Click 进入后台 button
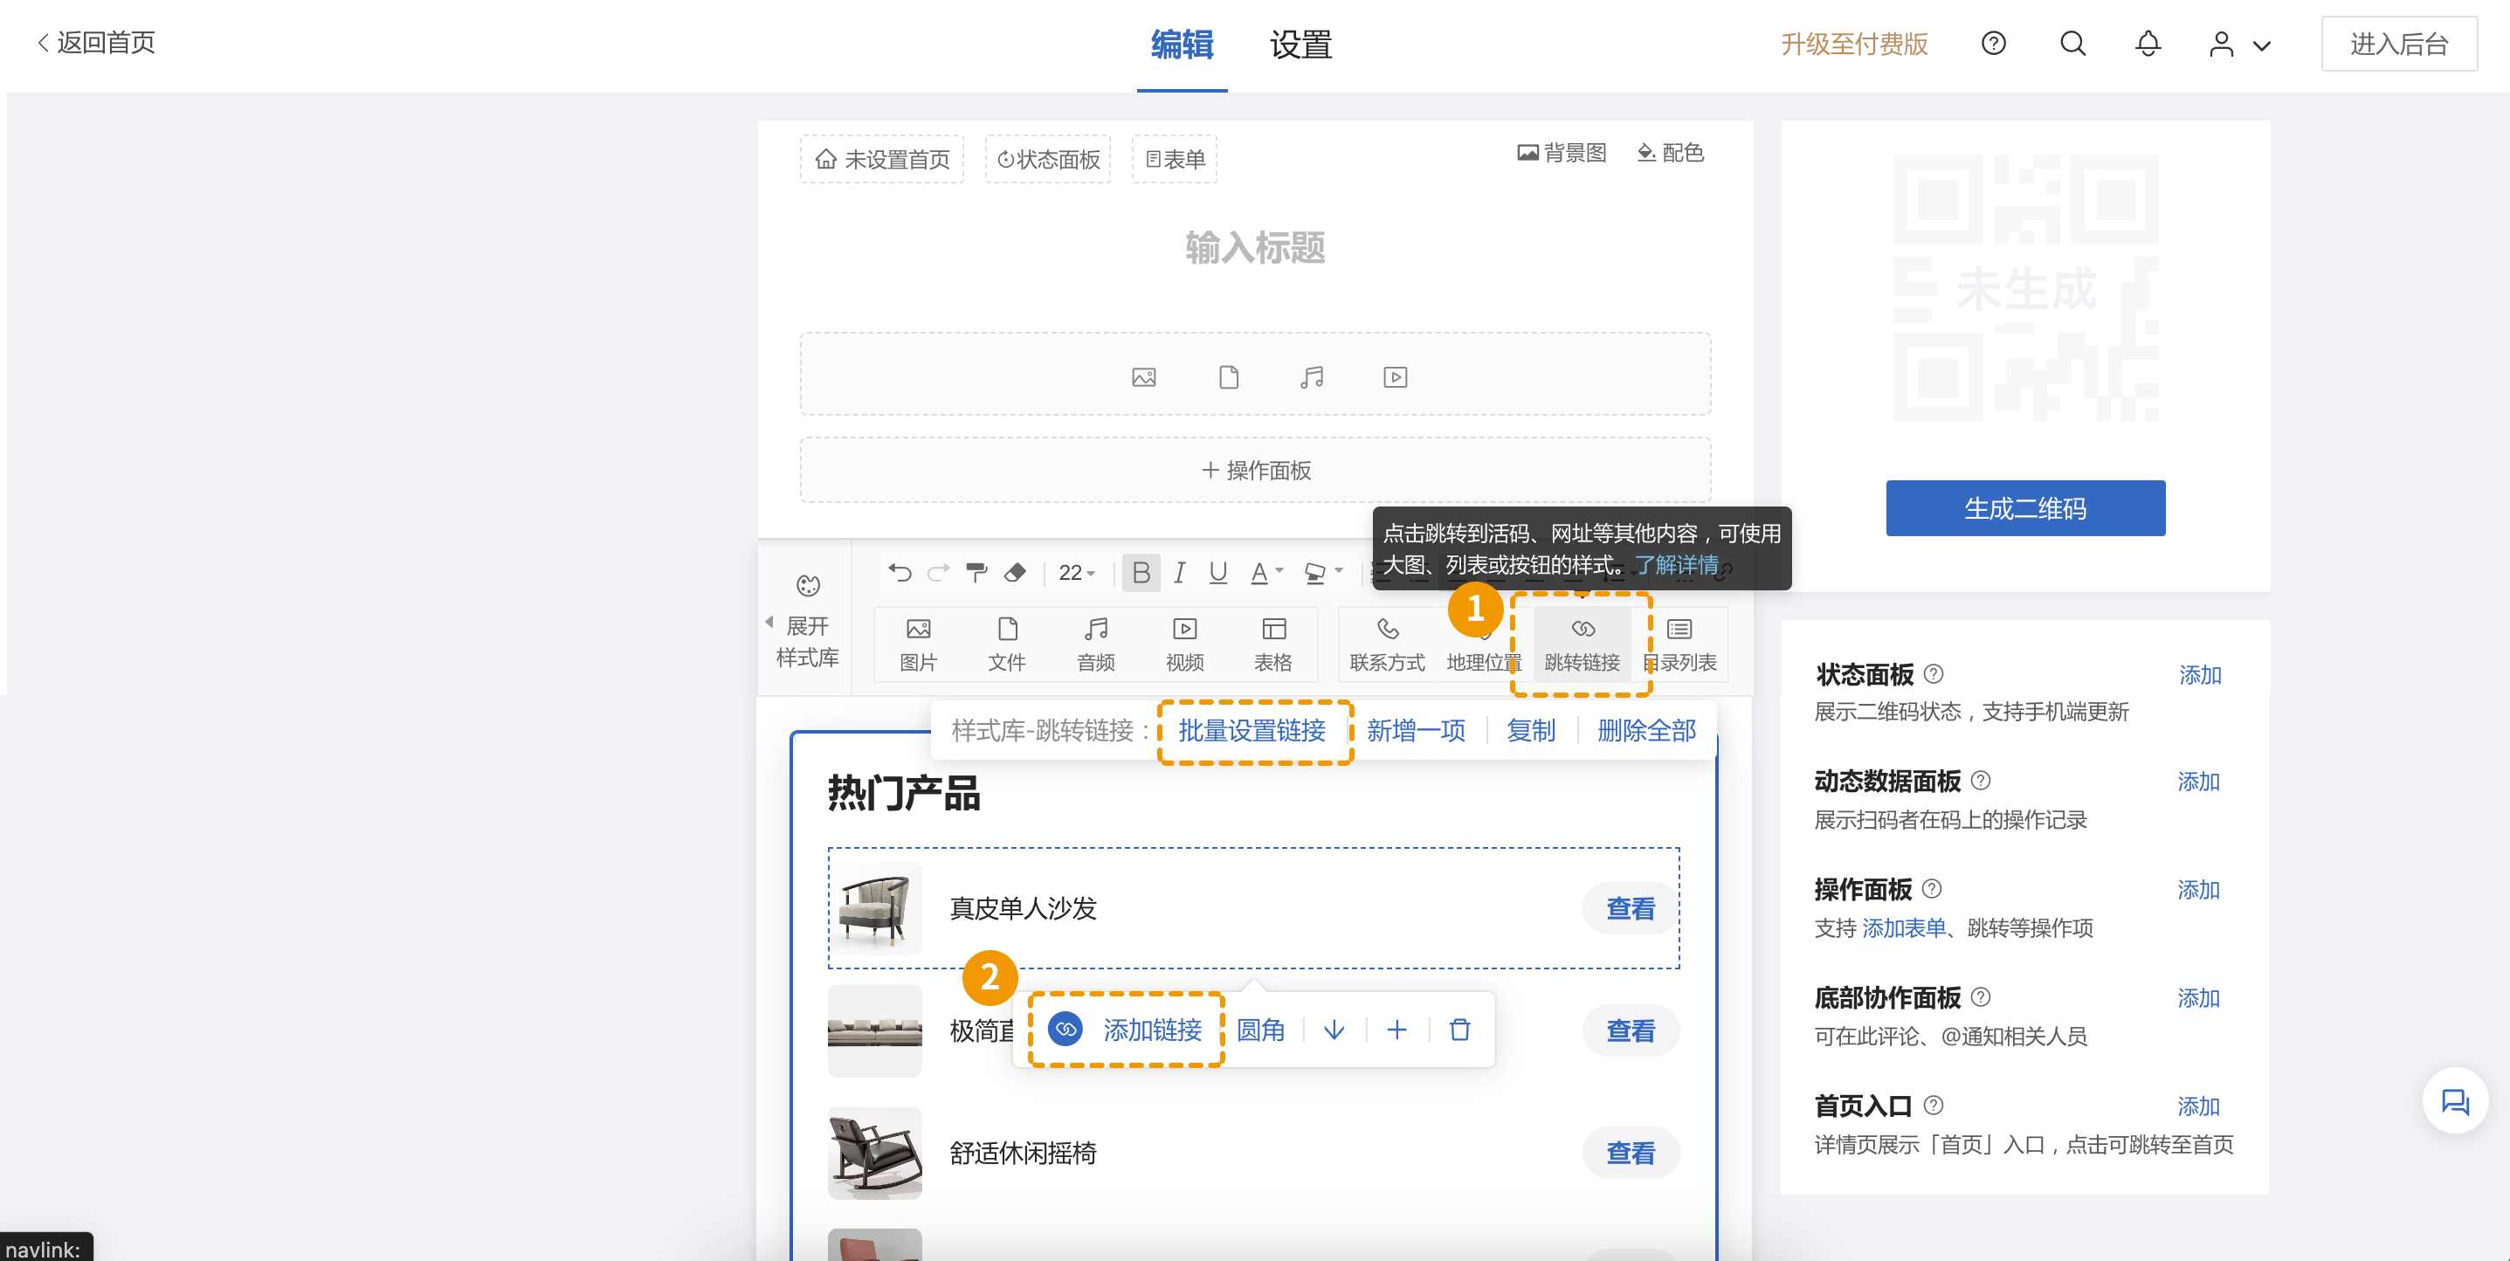 click(2399, 44)
